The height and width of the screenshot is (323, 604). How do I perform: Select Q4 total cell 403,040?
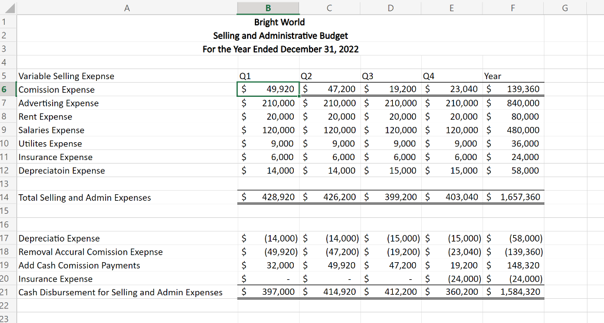click(451, 197)
